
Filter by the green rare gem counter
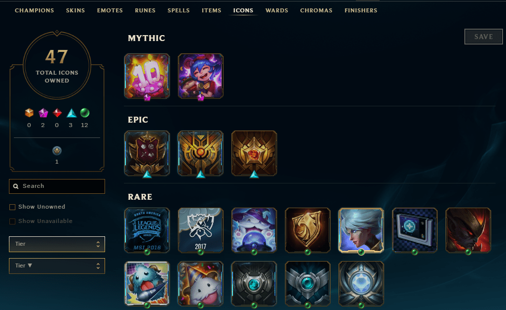pos(85,113)
